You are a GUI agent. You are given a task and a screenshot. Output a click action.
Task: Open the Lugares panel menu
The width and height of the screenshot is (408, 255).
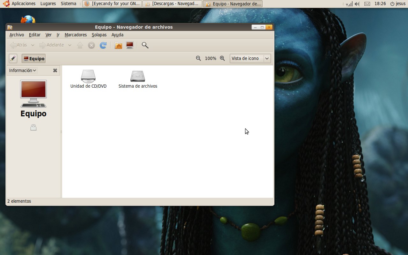(x=48, y=4)
